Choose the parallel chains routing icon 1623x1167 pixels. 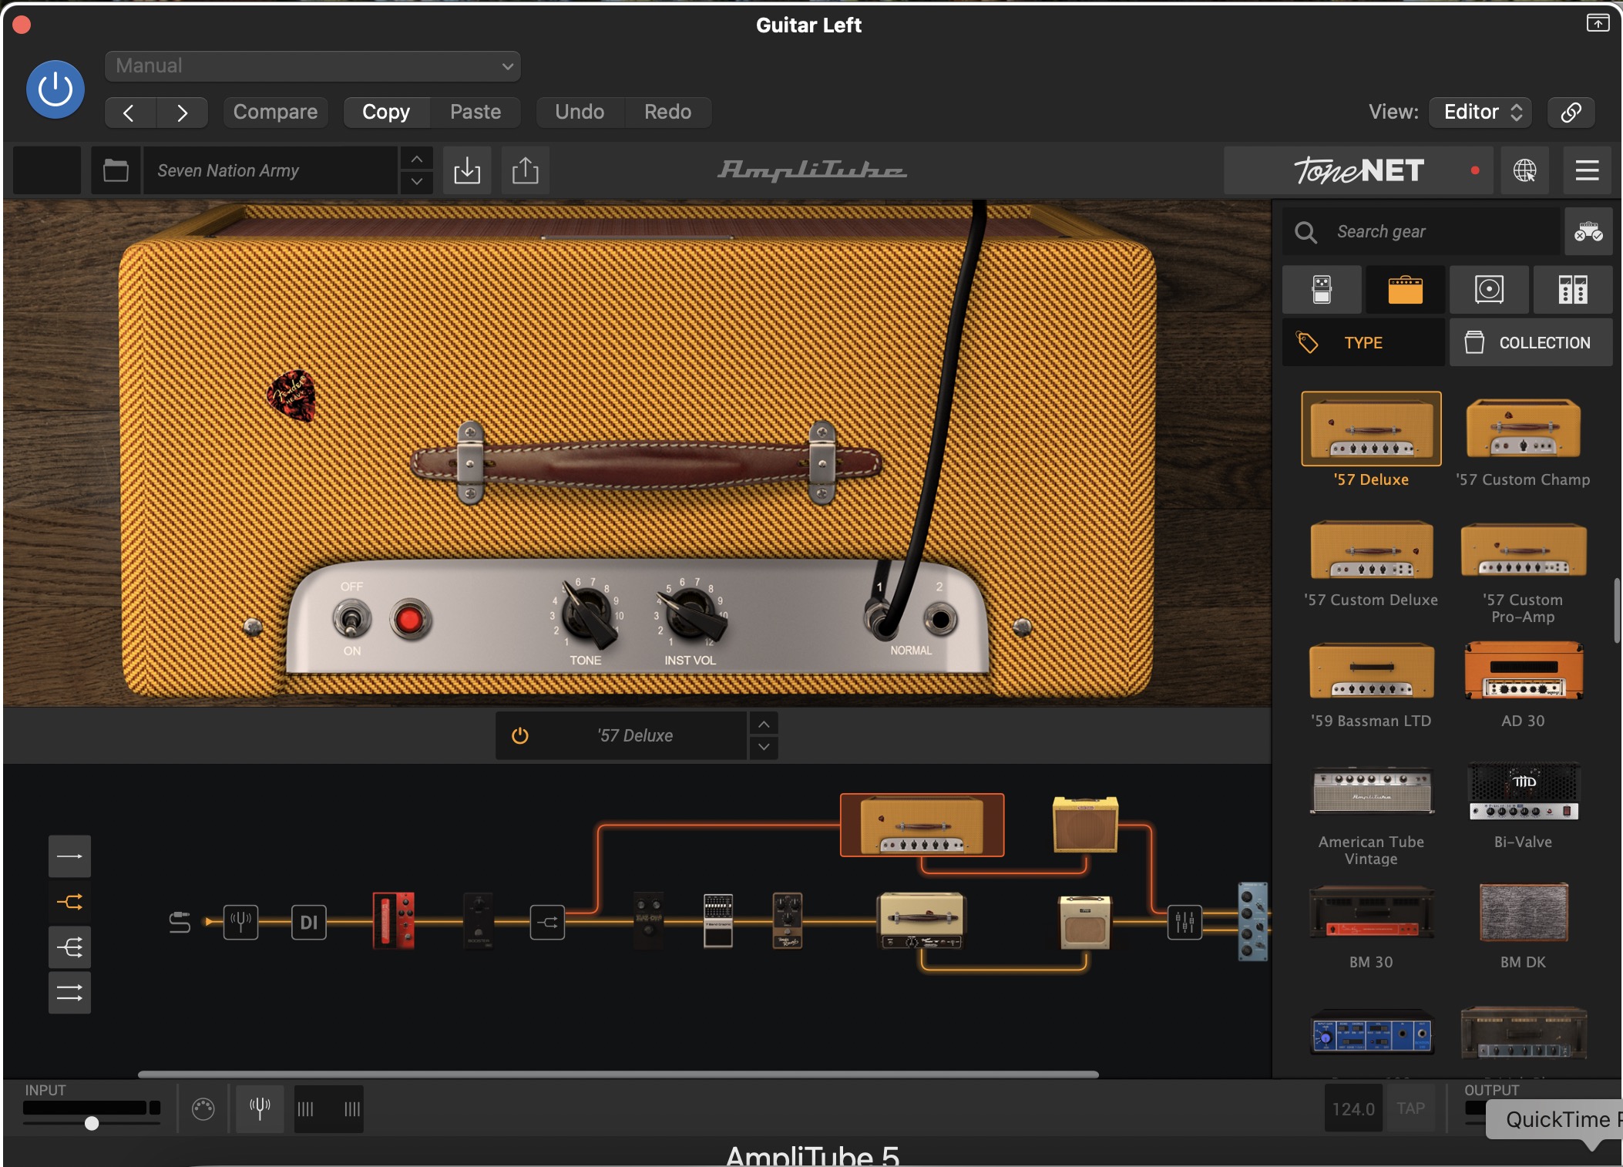pos(69,993)
